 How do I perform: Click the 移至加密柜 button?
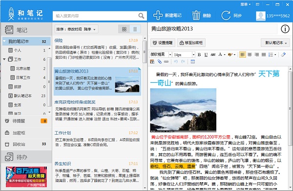191,43
